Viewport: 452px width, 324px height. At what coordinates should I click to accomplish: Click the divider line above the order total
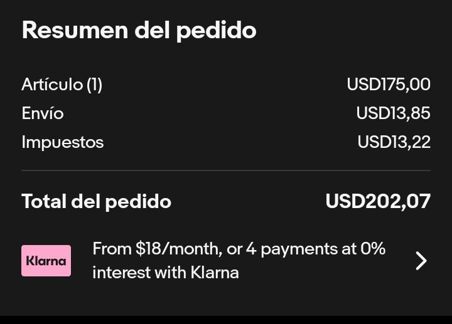click(x=226, y=170)
